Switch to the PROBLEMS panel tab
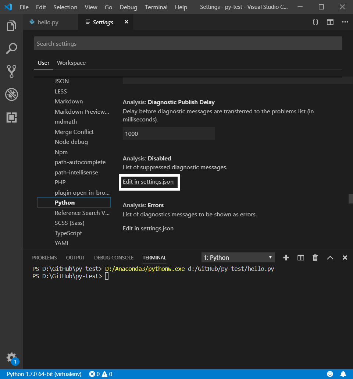 [x=44, y=258]
